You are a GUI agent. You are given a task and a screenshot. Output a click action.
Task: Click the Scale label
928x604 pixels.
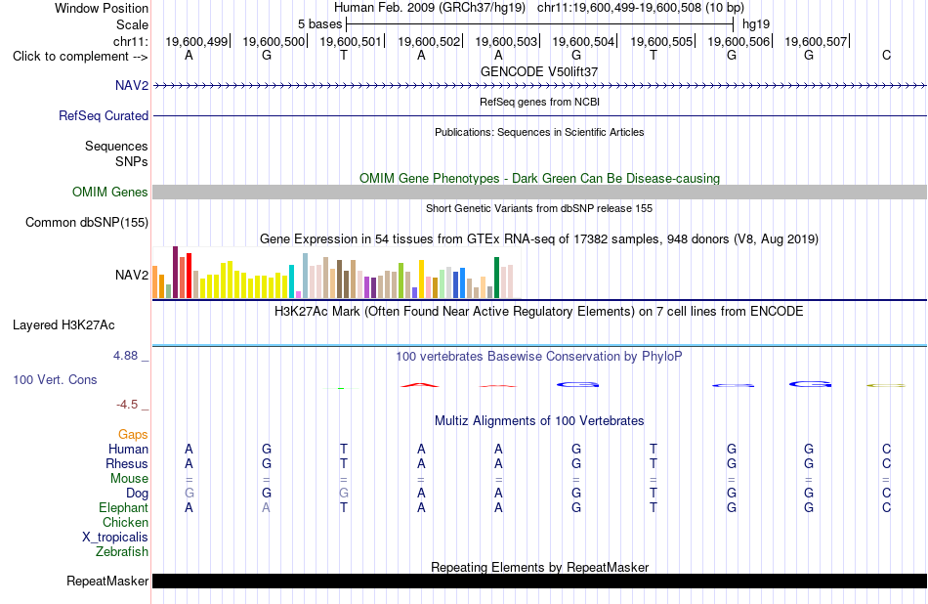(x=132, y=24)
